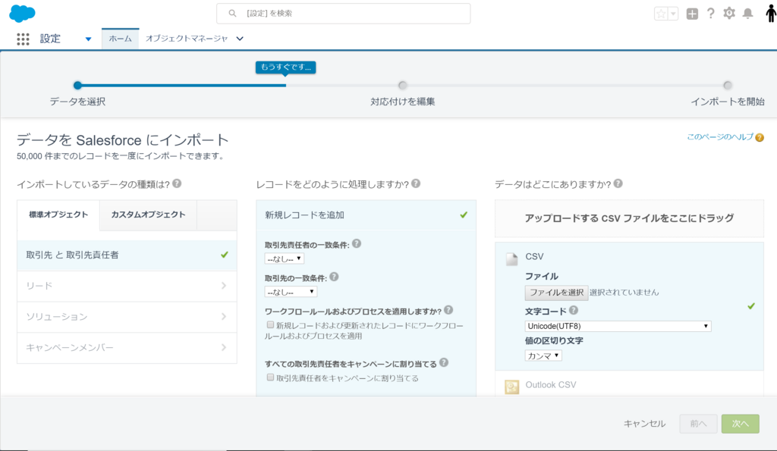Click the Salesforce cloud logo

(x=22, y=13)
